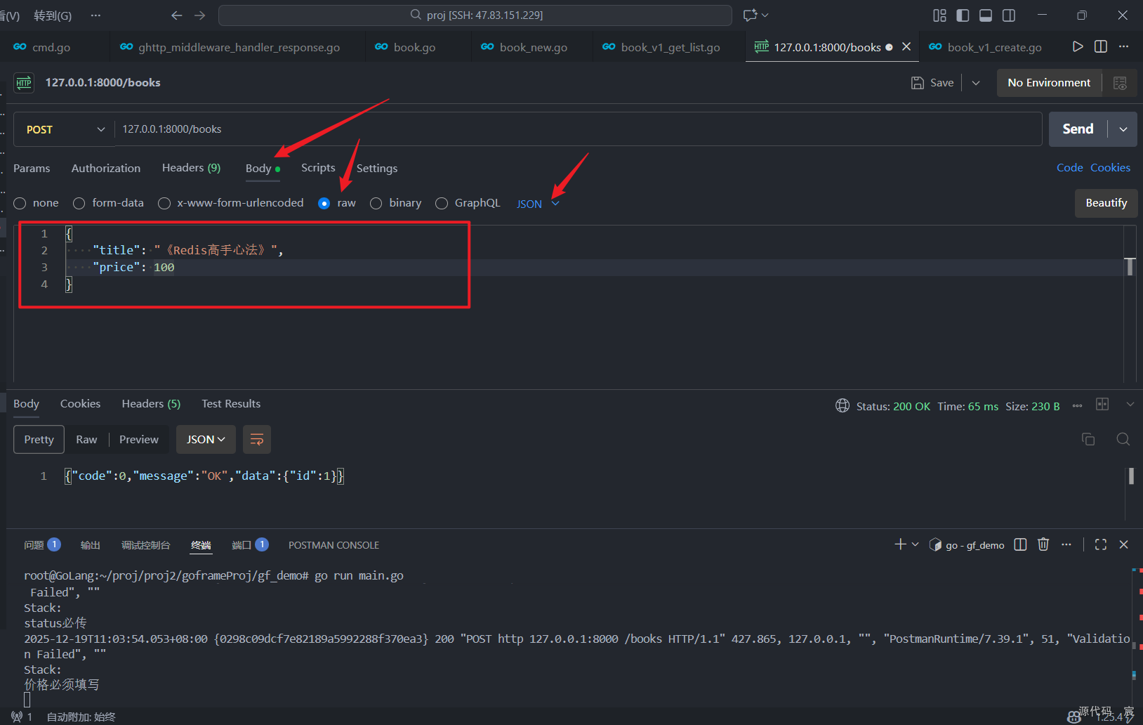Close the terminal panel
The width and height of the screenshot is (1143, 725).
pyautogui.click(x=1124, y=544)
